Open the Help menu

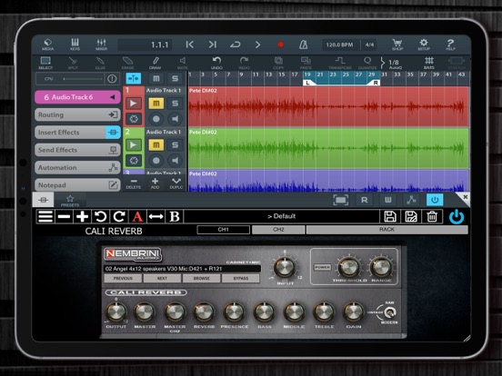[450, 45]
